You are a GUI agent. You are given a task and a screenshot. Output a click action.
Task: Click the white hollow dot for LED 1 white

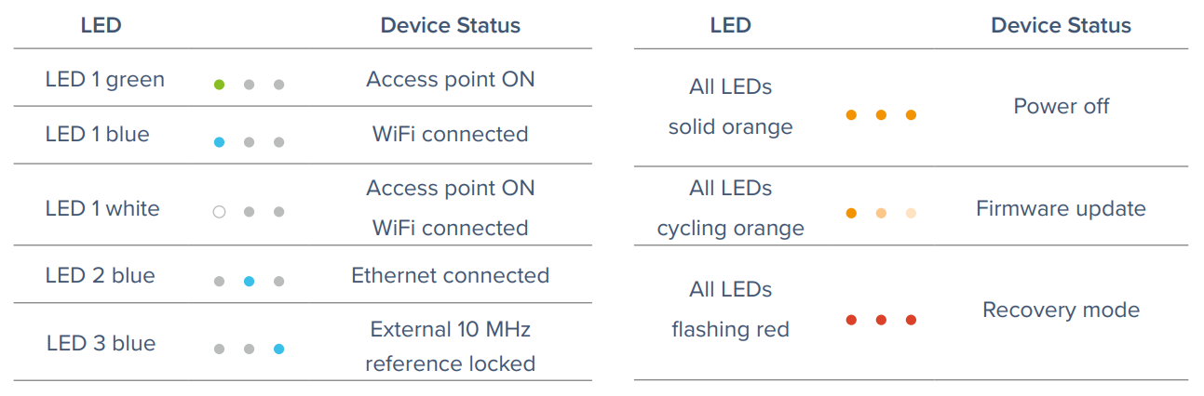[x=220, y=212]
